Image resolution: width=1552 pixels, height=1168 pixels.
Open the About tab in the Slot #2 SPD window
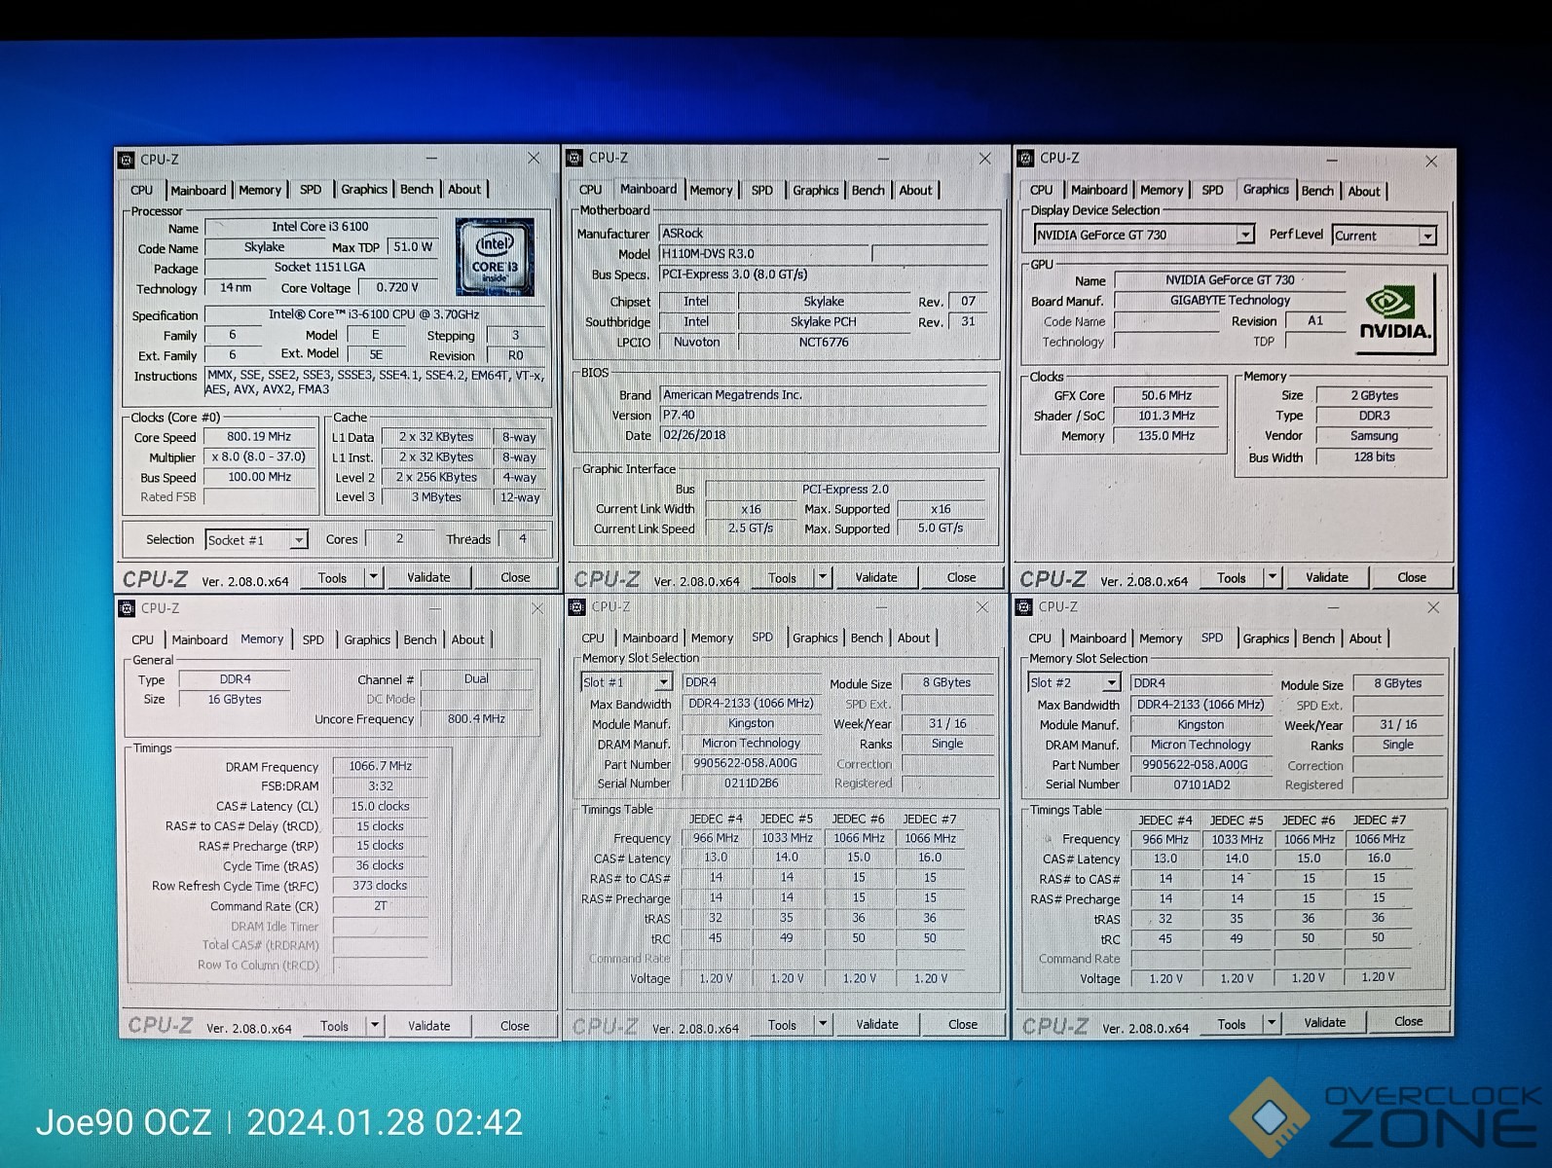pos(1365,639)
